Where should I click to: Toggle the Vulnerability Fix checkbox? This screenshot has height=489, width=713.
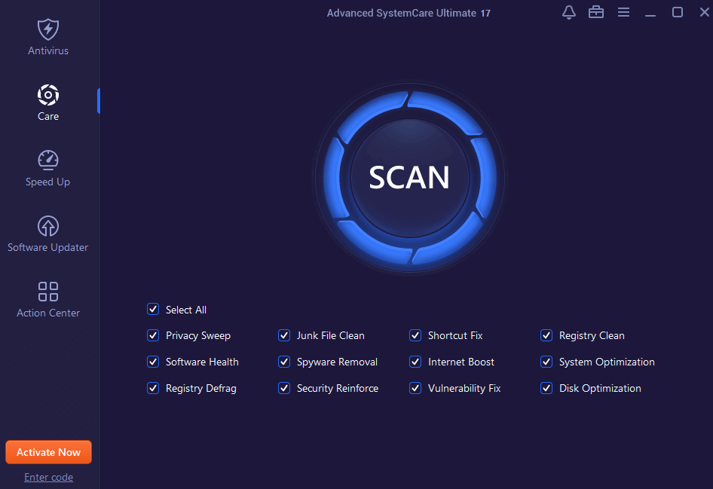click(415, 388)
